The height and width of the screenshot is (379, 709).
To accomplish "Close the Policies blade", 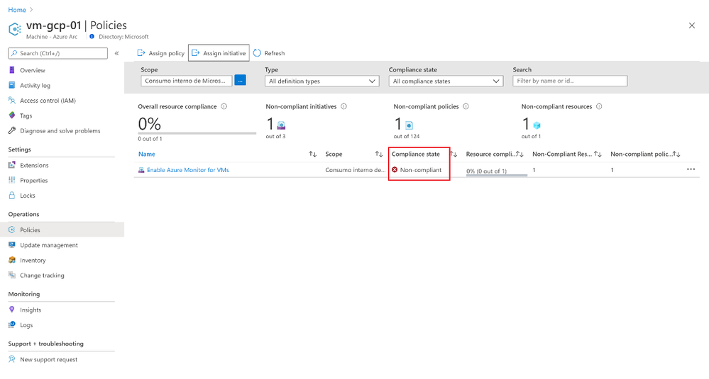I will 692,26.
